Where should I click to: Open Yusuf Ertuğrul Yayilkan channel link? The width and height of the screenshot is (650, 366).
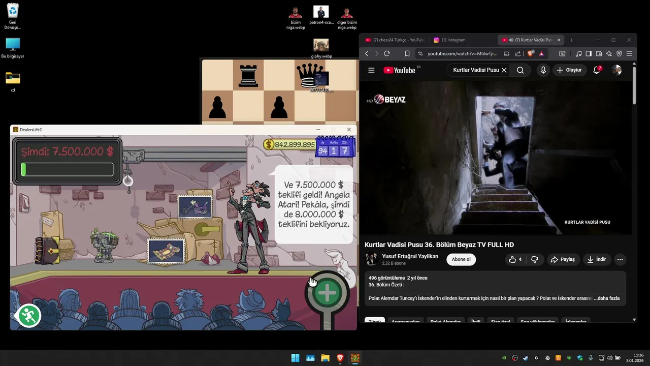coord(410,256)
